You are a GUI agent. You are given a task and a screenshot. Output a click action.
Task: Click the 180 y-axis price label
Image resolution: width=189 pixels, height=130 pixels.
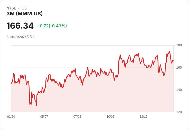click(x=179, y=45)
